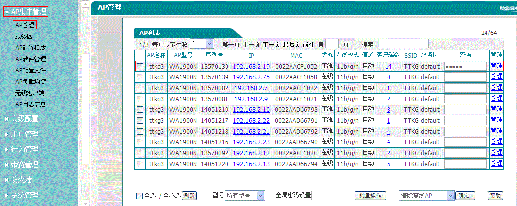Check the row with IP 192.168.2.12

click(x=140, y=153)
